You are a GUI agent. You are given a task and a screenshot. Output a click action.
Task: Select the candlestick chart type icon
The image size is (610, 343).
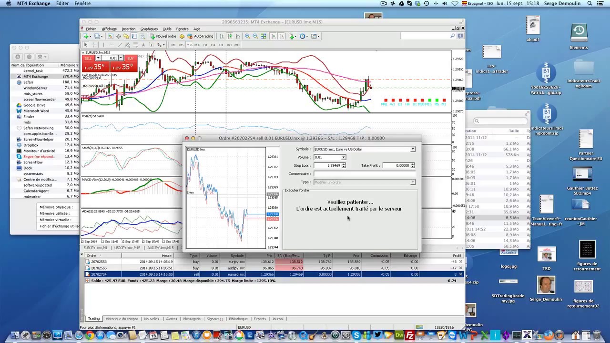coord(230,36)
